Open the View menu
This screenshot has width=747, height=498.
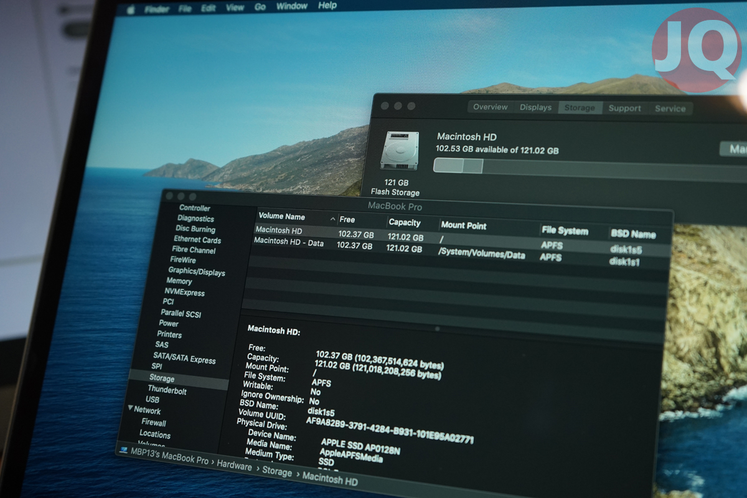coord(235,8)
